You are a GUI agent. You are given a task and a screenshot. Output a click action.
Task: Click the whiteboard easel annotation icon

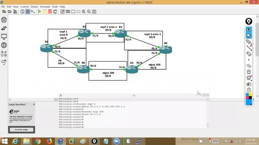(249, 78)
